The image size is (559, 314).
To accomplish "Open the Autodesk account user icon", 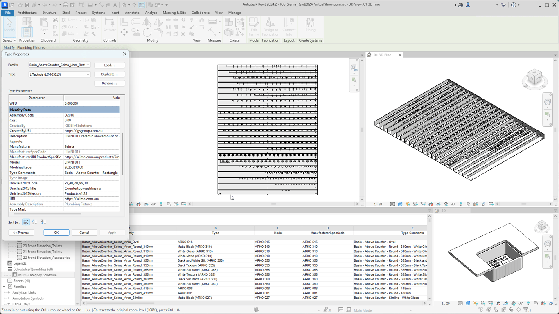I will tap(468, 5).
